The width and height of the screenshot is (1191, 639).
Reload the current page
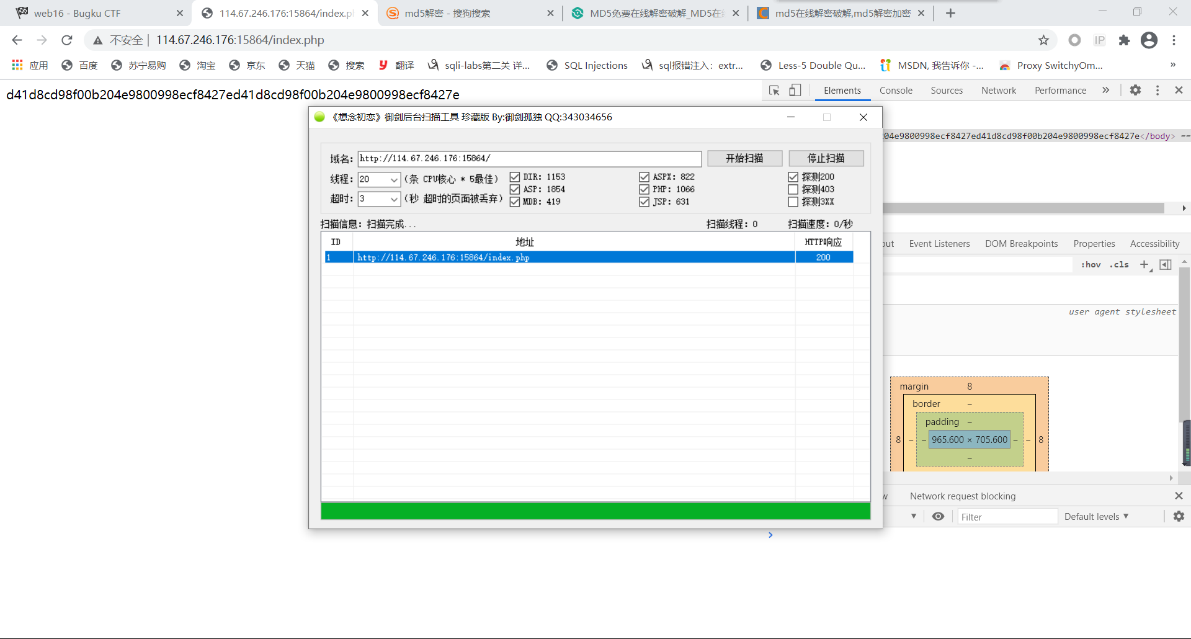click(67, 40)
